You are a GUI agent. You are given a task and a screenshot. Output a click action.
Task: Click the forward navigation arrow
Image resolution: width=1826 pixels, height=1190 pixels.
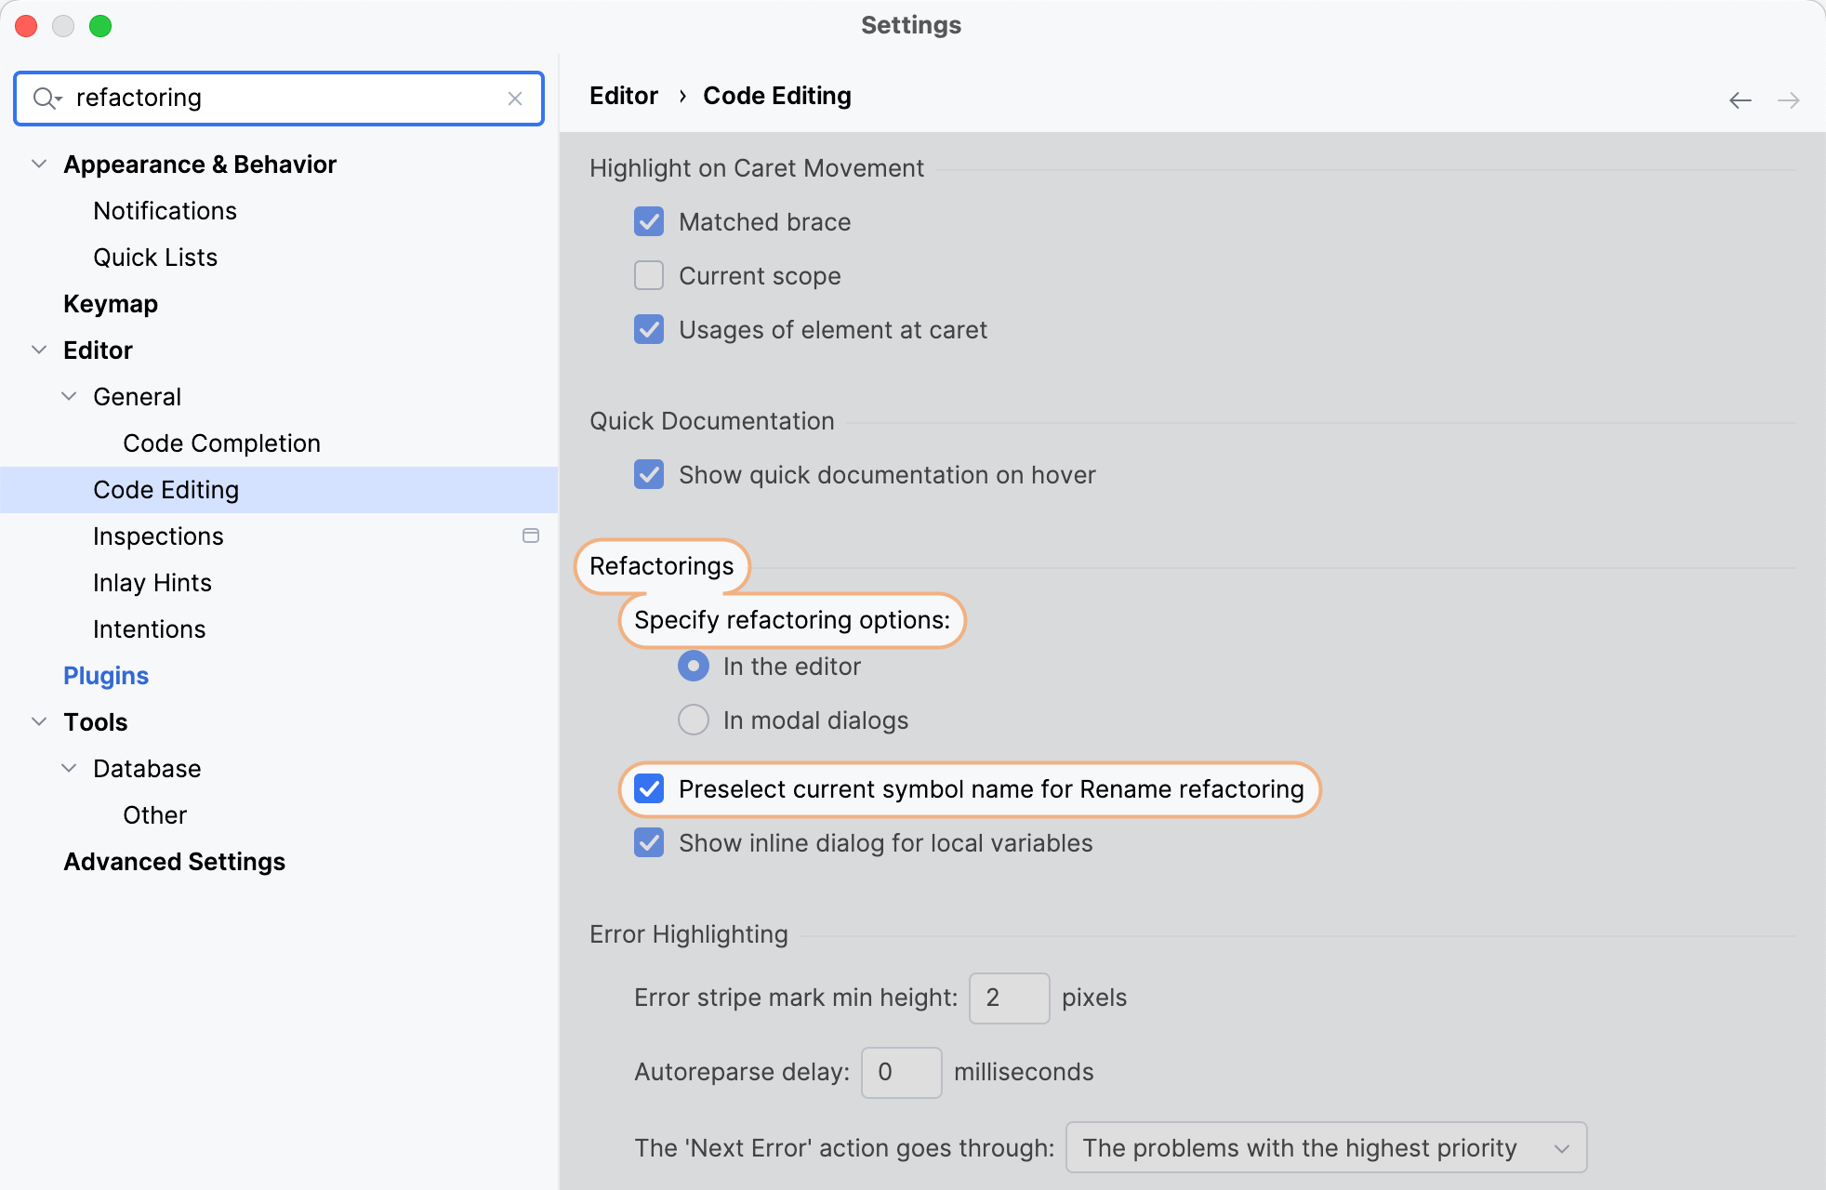1788,99
